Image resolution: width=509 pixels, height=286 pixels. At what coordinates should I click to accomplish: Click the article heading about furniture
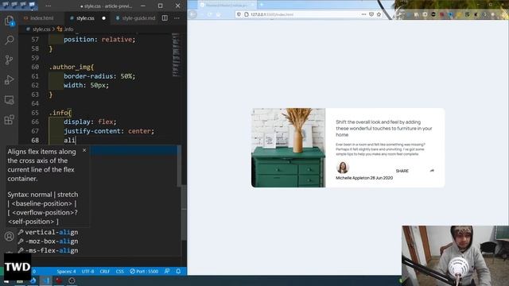coord(383,129)
